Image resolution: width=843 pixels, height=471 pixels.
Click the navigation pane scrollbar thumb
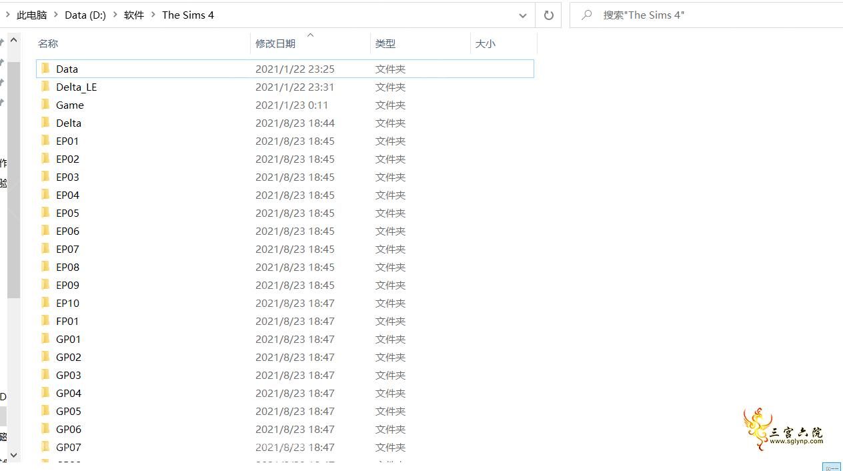[x=14, y=180]
